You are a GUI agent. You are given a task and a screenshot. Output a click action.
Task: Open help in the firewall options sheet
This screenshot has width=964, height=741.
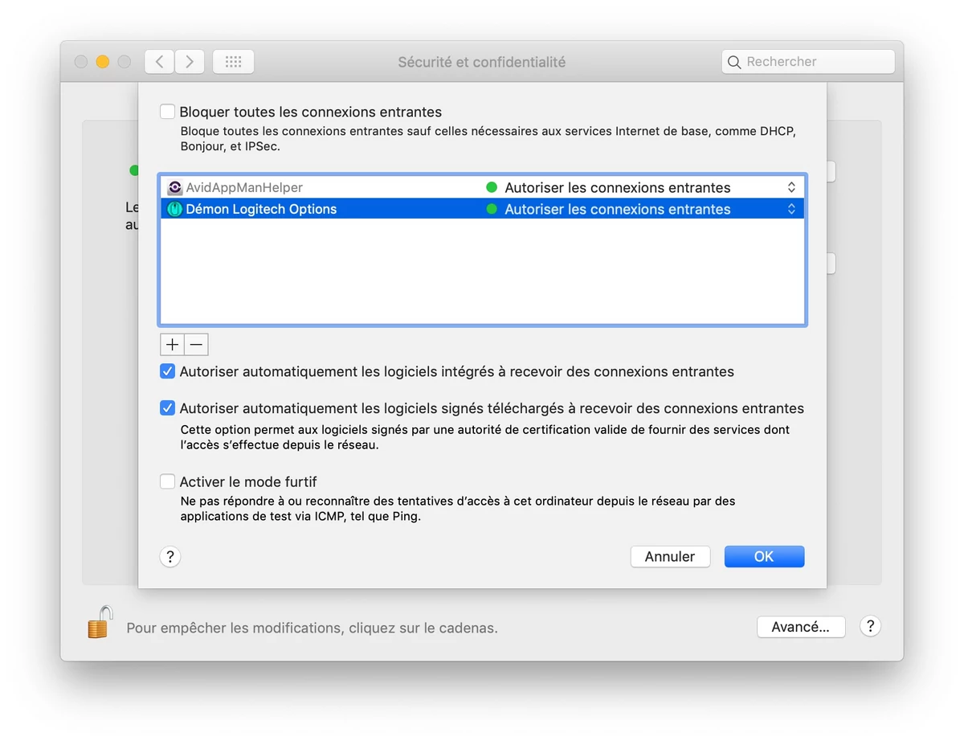[x=170, y=557]
